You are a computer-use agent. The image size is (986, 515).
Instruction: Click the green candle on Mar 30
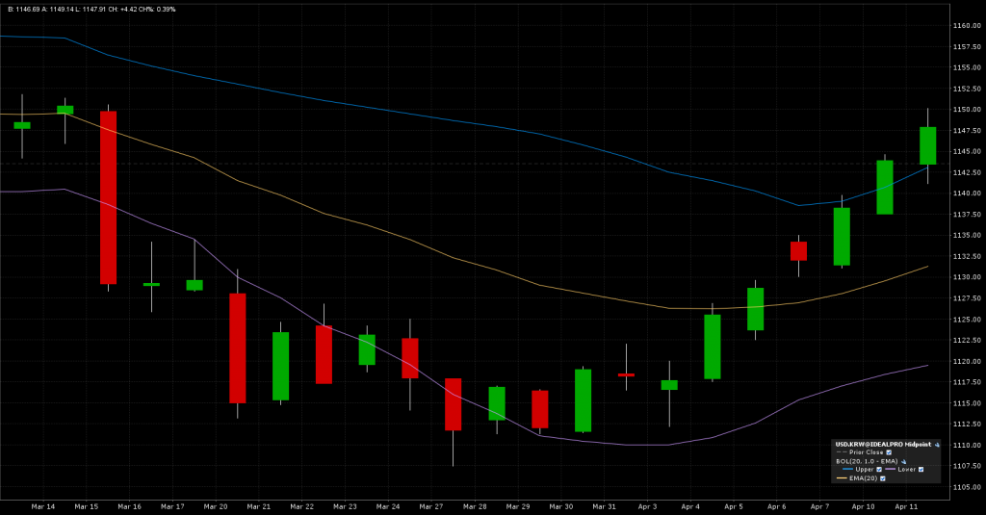[x=583, y=400]
